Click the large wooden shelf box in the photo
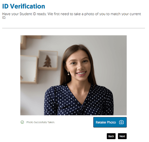Screen dimensions: 149x142 coord(29,69)
